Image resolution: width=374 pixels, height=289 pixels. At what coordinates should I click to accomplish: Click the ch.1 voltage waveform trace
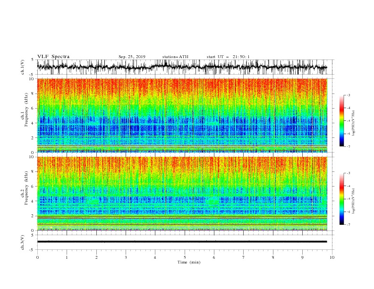(182, 67)
